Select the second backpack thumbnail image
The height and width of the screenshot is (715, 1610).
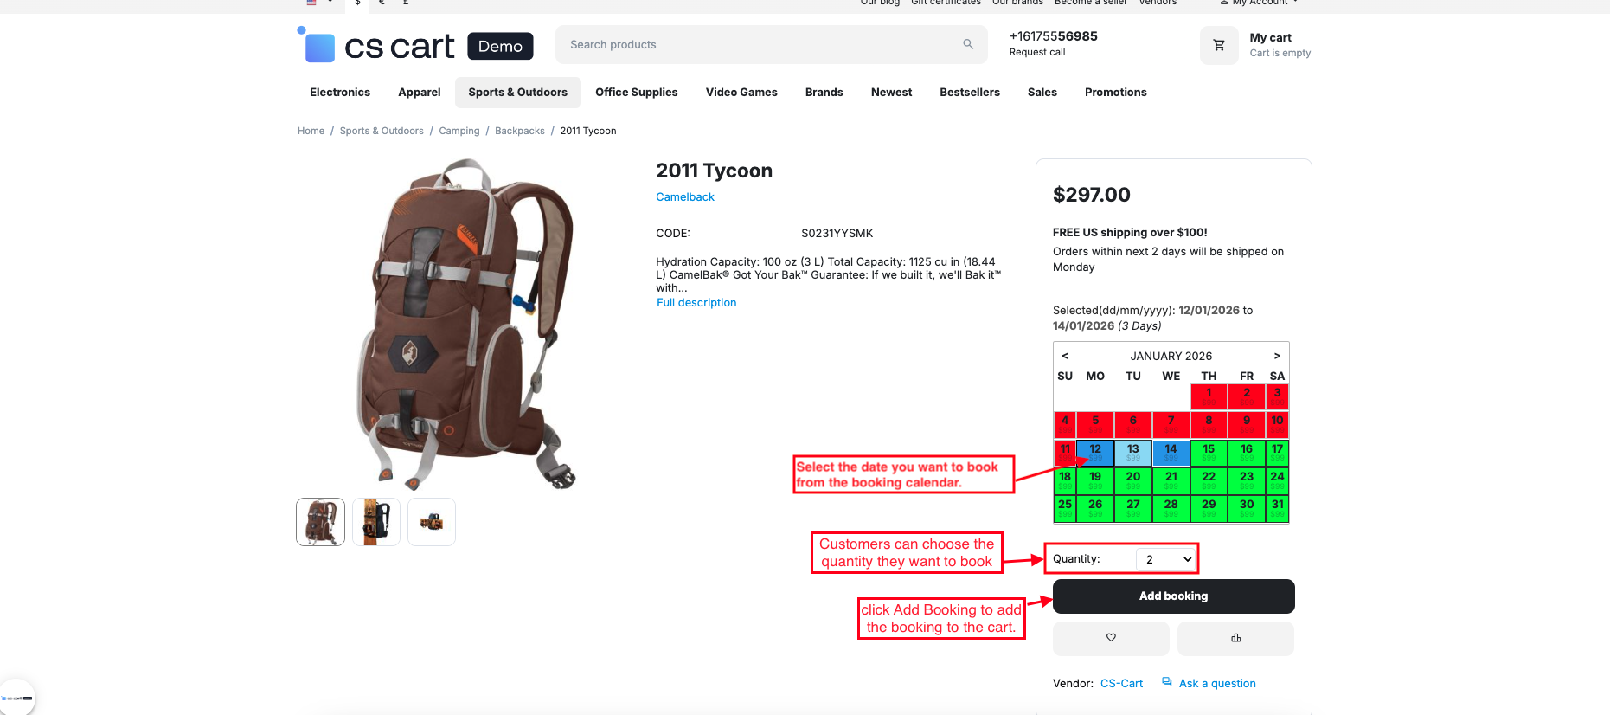(376, 522)
